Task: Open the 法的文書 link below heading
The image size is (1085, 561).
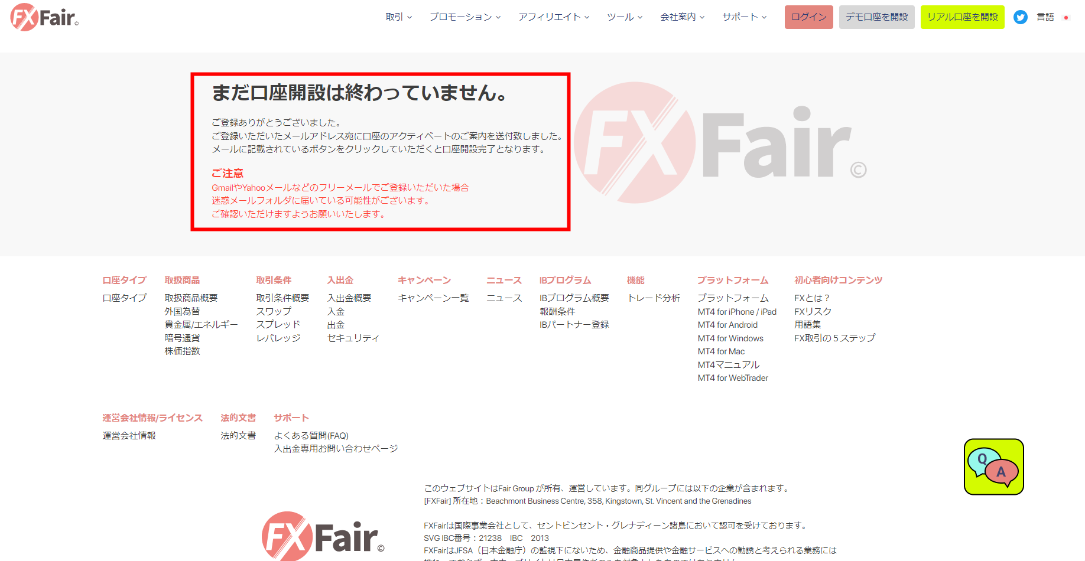Action: click(238, 436)
